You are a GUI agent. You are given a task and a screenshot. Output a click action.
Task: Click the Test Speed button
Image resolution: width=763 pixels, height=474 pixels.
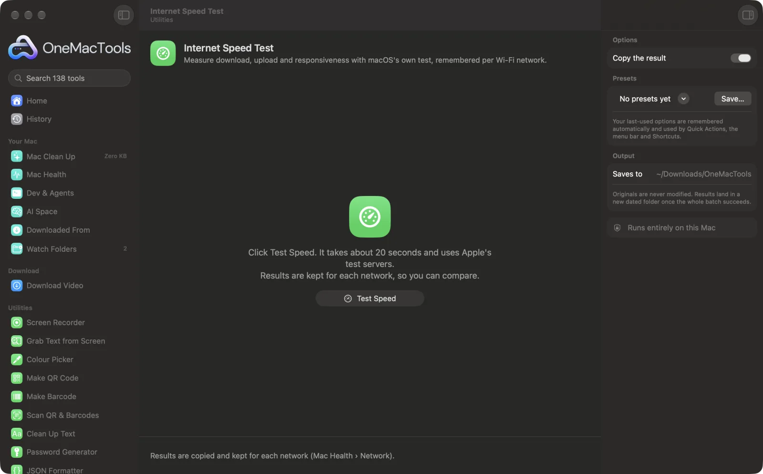point(370,299)
